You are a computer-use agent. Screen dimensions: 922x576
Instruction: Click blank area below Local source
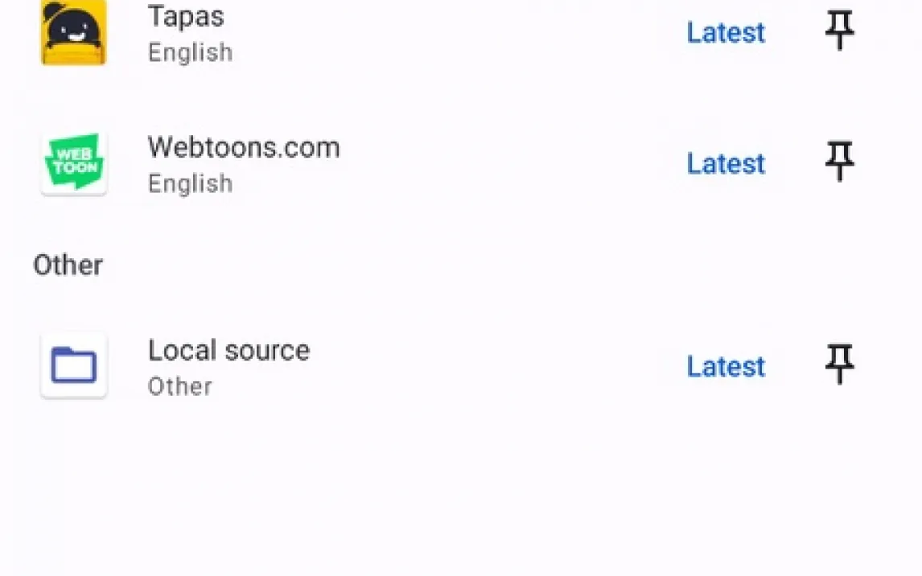(x=461, y=494)
